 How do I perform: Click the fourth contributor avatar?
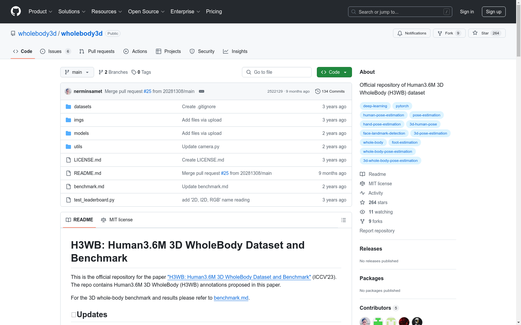click(404, 322)
